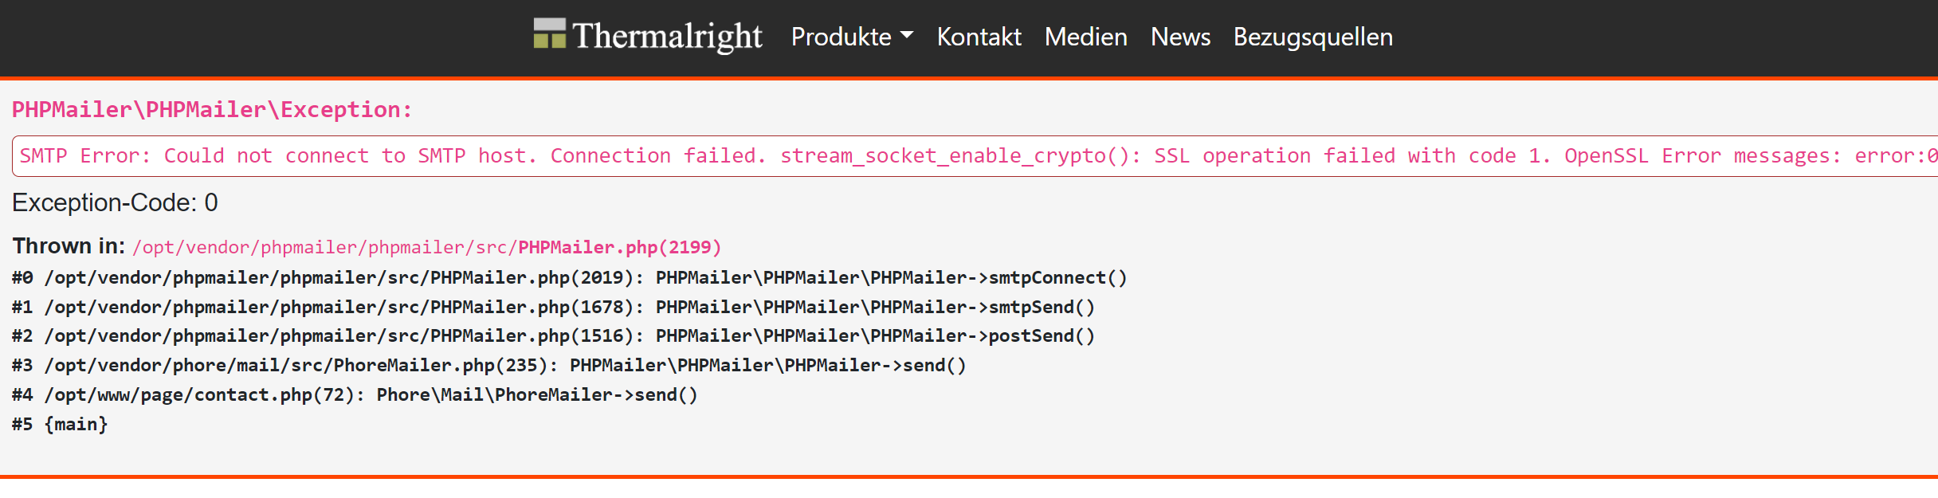The width and height of the screenshot is (1938, 498).
Task: Click the PHPMailer Exception heading
Action: click(x=212, y=109)
